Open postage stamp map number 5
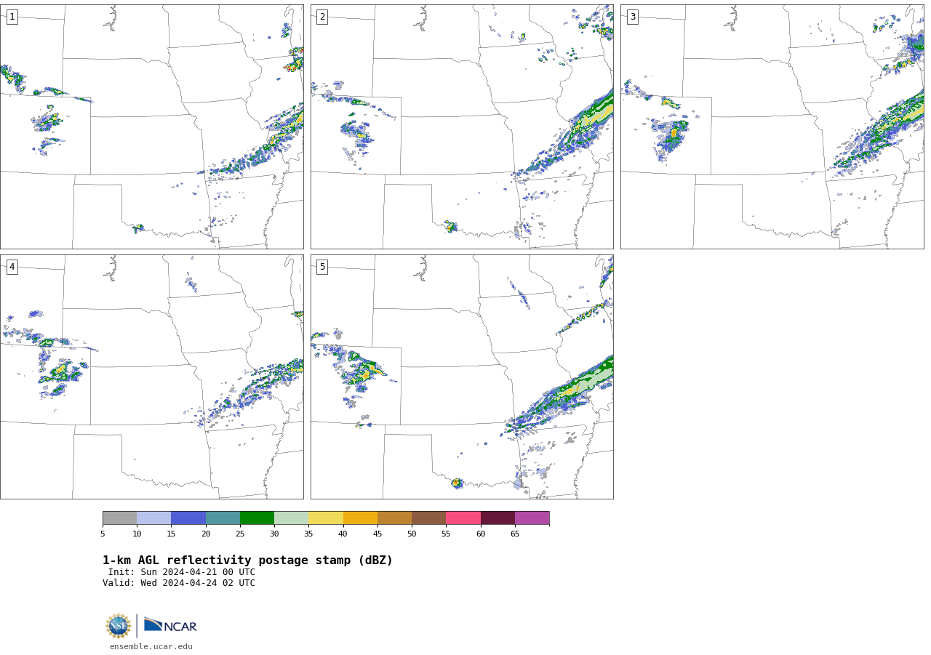This screenshot has width=931, height=655. coord(462,377)
